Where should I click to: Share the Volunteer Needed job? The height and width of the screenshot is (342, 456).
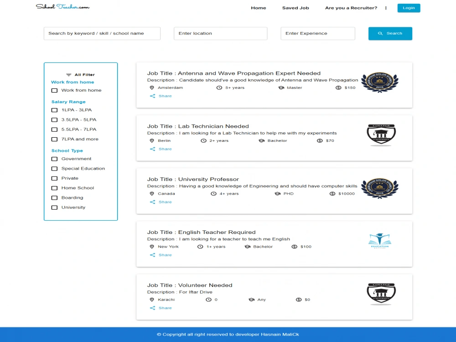click(x=161, y=308)
